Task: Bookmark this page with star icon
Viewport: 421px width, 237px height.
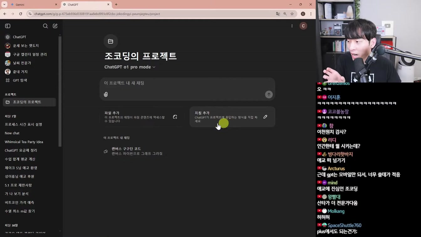Action: tap(292, 14)
